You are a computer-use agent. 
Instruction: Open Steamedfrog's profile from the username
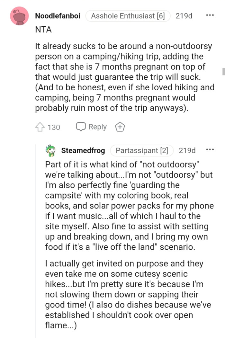tap(83, 150)
